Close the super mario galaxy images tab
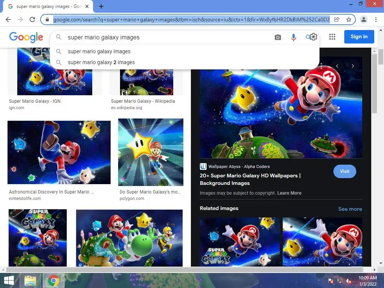Image resolution: width=384 pixels, height=288 pixels. point(87,7)
